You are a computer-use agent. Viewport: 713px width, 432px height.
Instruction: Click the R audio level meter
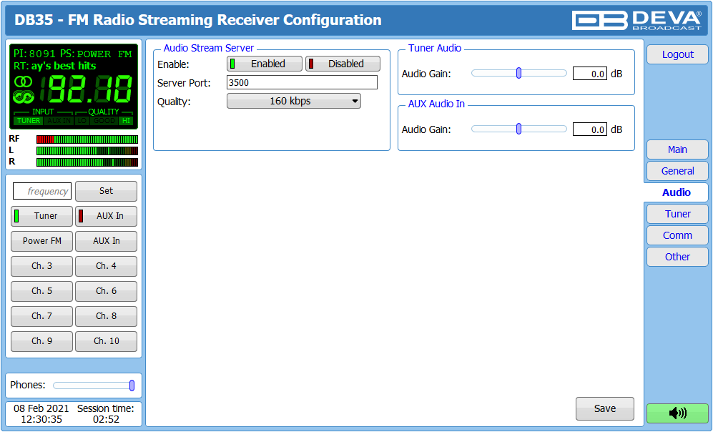tap(87, 162)
